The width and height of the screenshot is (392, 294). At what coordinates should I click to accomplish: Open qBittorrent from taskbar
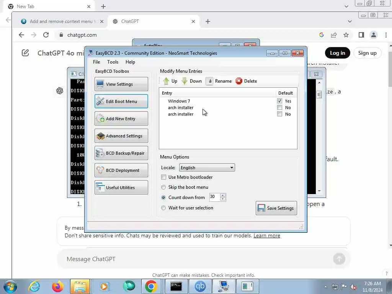point(200,286)
